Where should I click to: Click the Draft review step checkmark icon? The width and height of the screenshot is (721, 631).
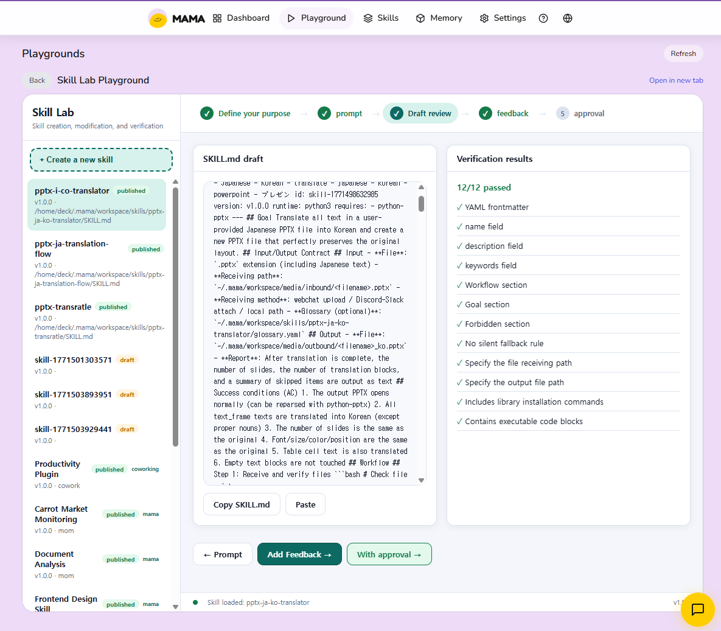click(397, 114)
